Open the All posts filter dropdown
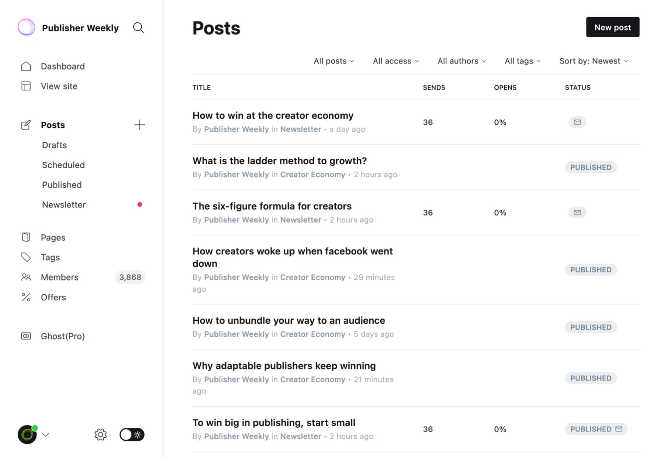664x458 pixels. point(333,61)
